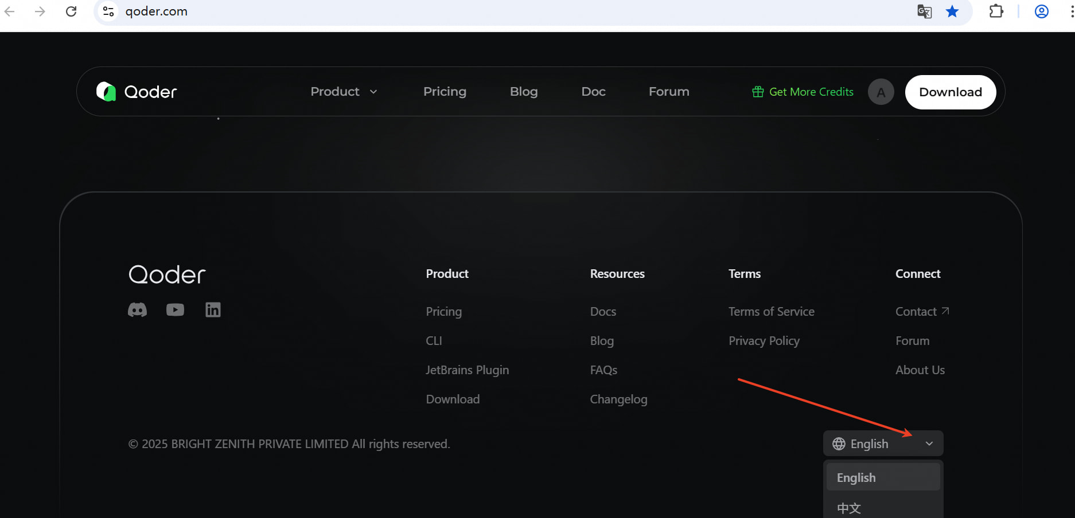Open footer Docs link
The width and height of the screenshot is (1075, 518).
click(x=603, y=312)
